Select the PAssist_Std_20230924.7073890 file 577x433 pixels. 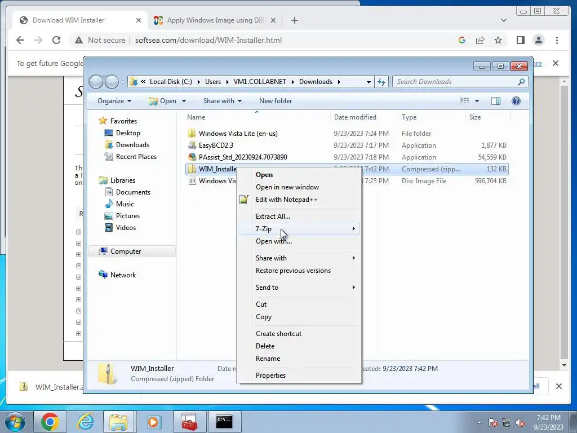click(x=243, y=157)
